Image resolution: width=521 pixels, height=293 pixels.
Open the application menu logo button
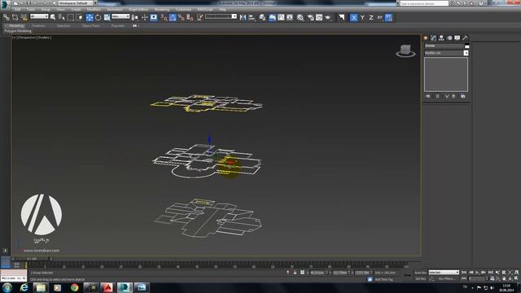pos(5,4)
